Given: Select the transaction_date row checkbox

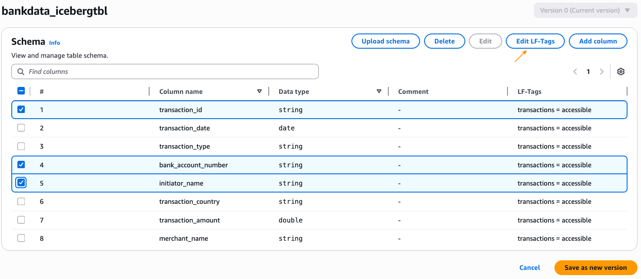Looking at the screenshot, I should [x=21, y=128].
